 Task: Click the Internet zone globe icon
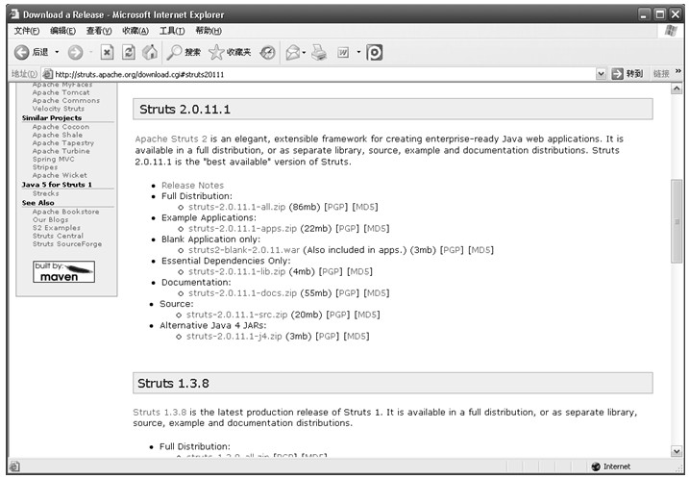pyautogui.click(x=596, y=466)
